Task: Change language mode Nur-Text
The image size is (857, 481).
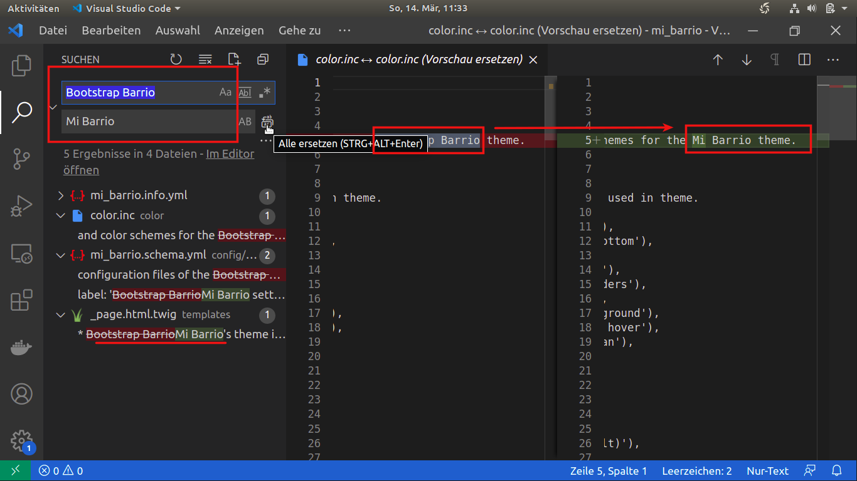Action: pyautogui.click(x=767, y=471)
